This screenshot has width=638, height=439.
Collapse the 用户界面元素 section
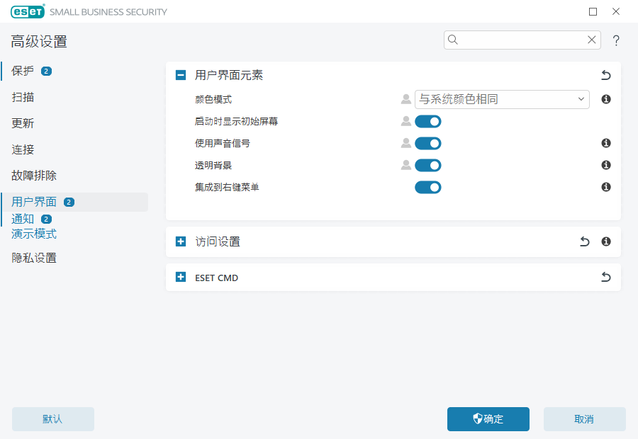pyautogui.click(x=180, y=74)
